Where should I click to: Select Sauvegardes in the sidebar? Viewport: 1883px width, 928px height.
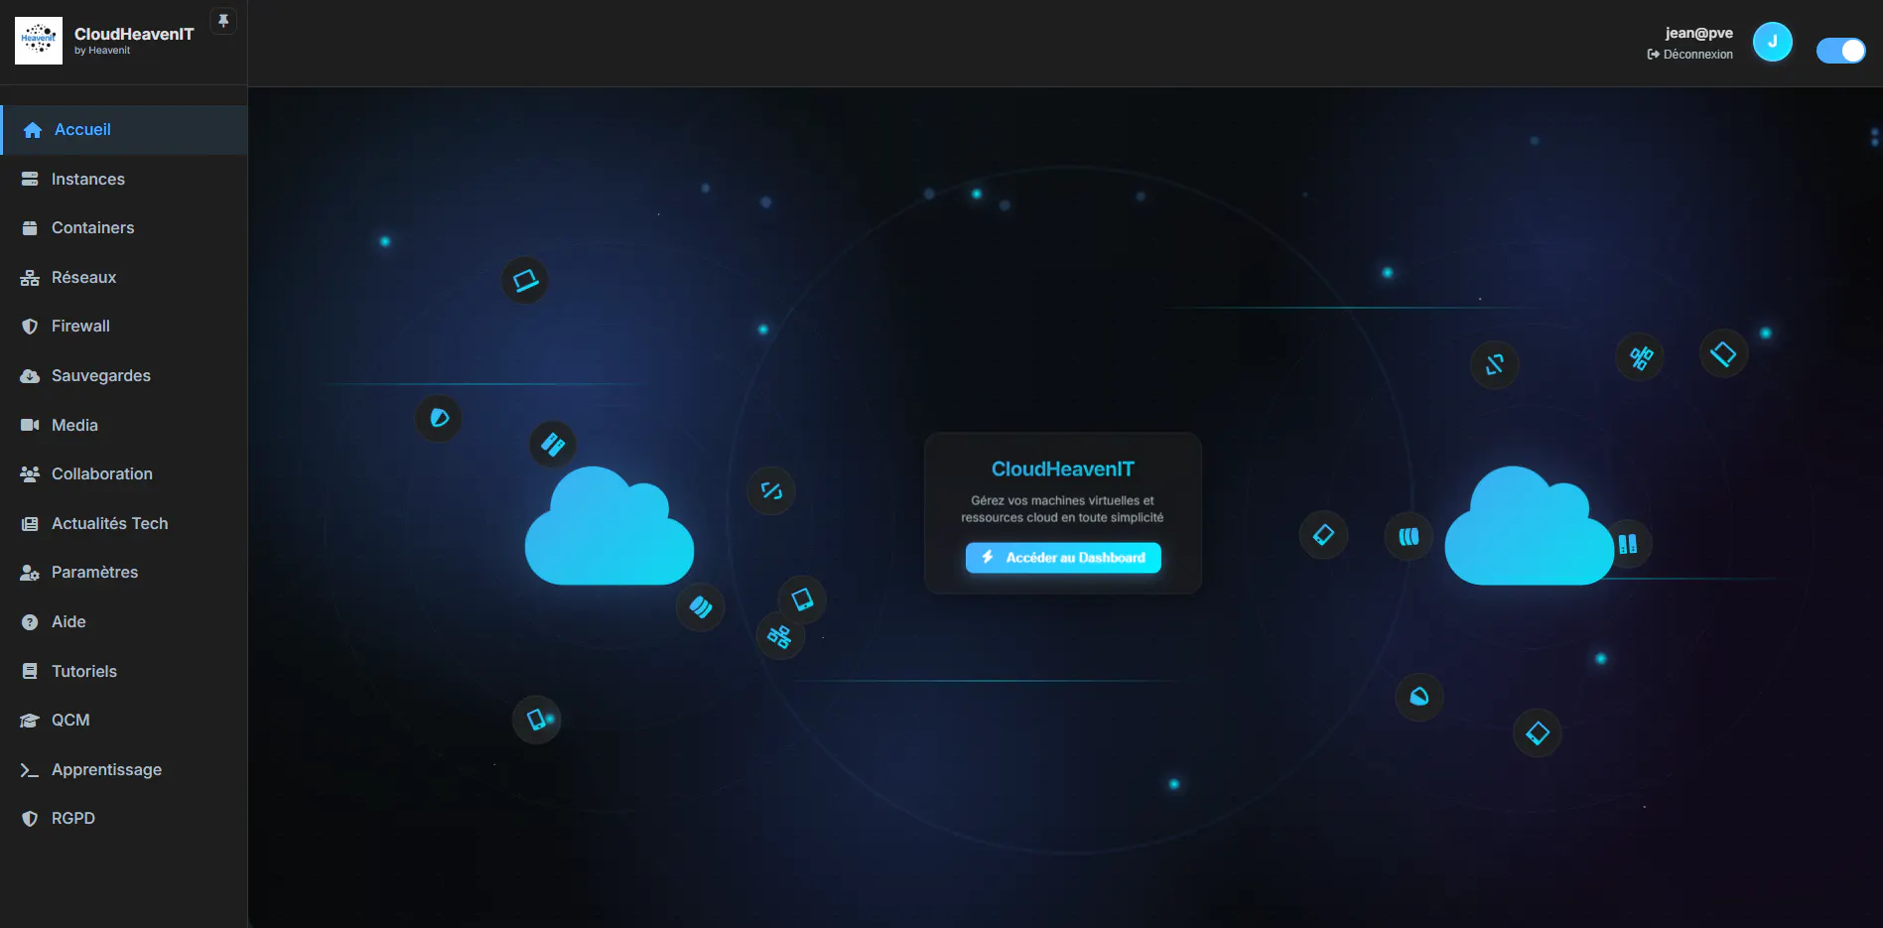pos(124,376)
